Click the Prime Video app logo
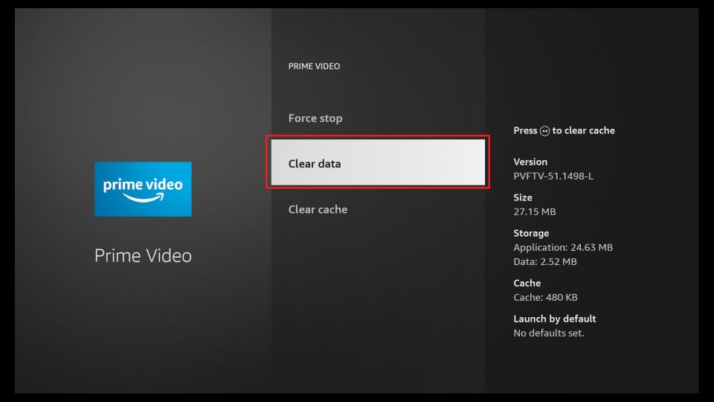Image resolution: width=714 pixels, height=402 pixels. pos(143,189)
